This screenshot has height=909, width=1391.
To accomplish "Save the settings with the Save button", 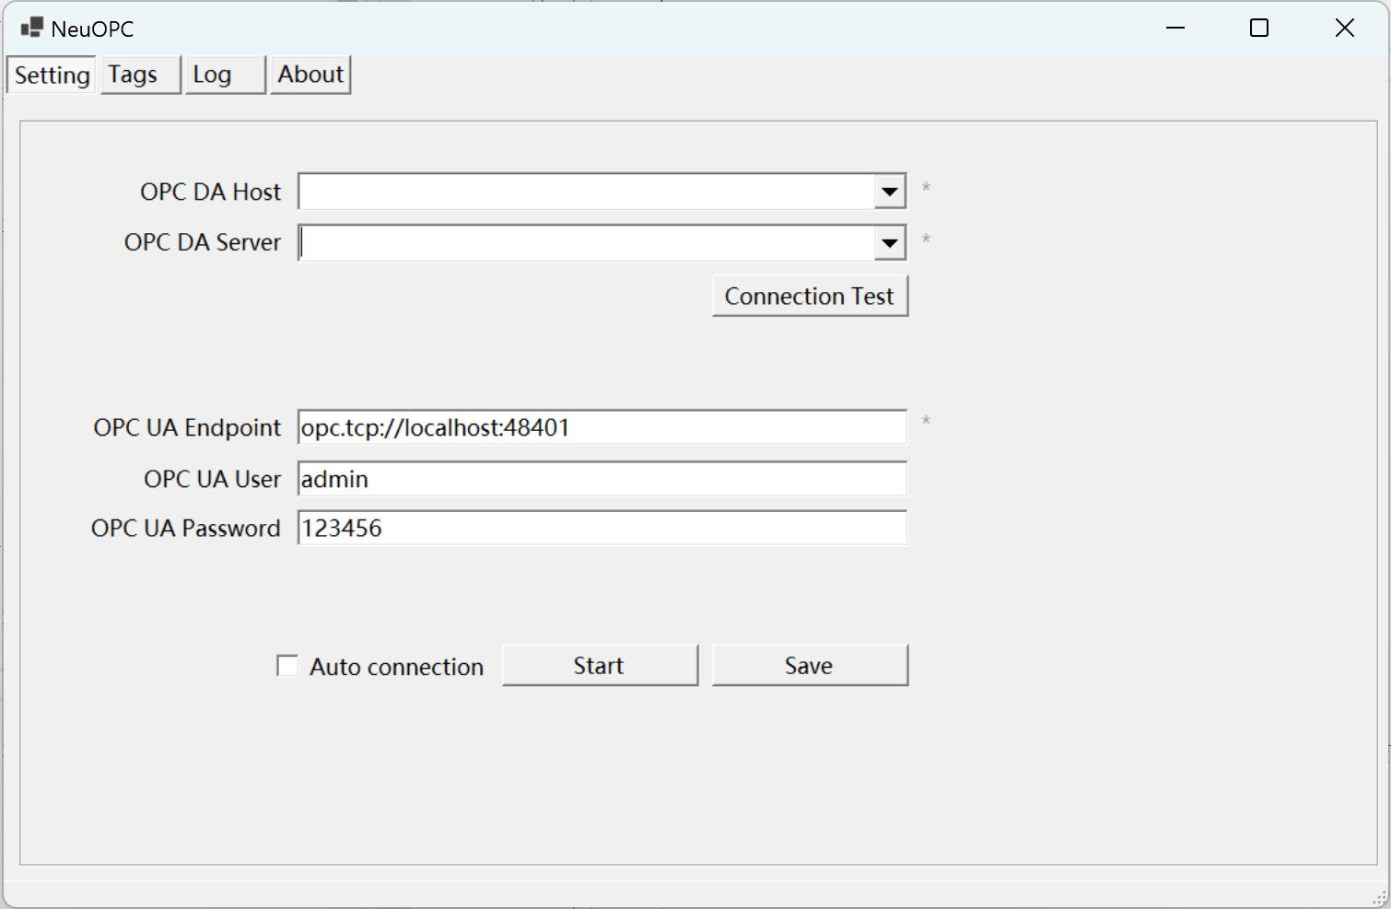I will 810,665.
